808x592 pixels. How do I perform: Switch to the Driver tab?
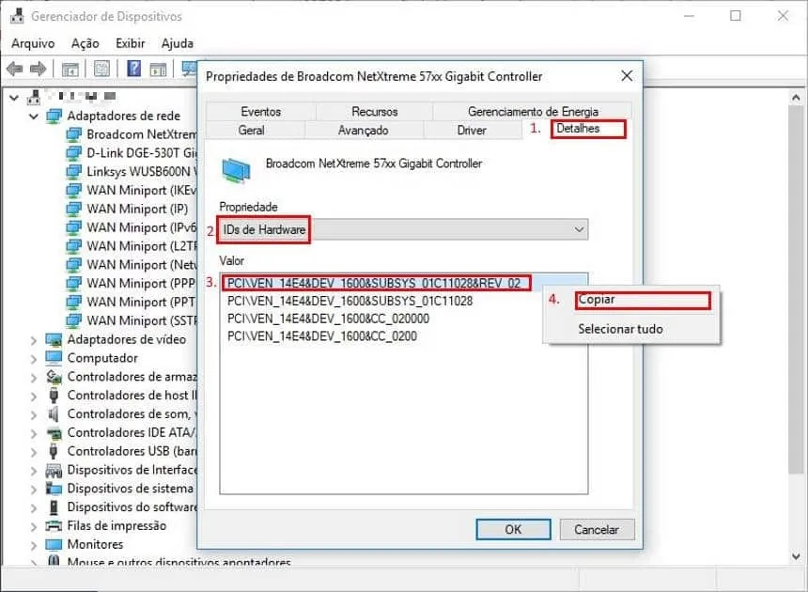pyautogui.click(x=472, y=130)
